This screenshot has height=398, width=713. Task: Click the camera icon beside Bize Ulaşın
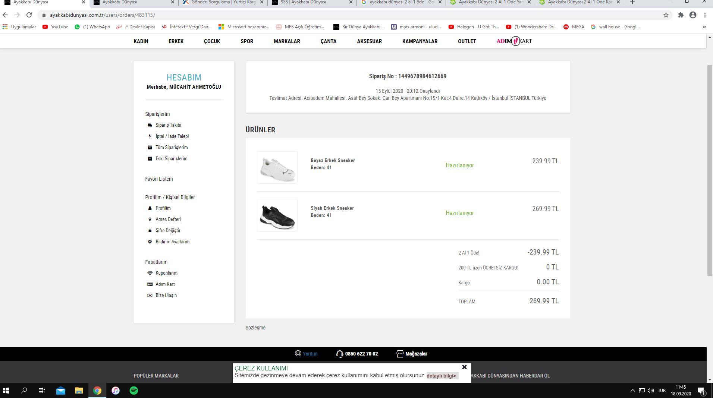pyautogui.click(x=150, y=296)
